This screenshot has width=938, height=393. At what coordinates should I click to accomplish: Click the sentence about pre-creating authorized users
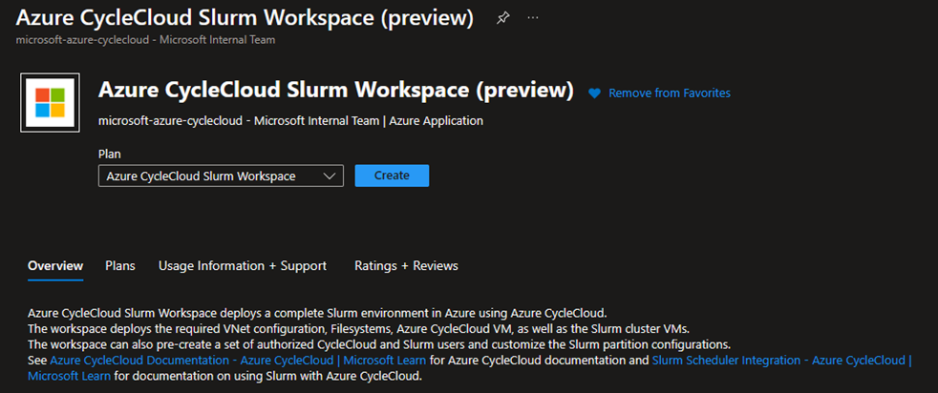[381, 344]
